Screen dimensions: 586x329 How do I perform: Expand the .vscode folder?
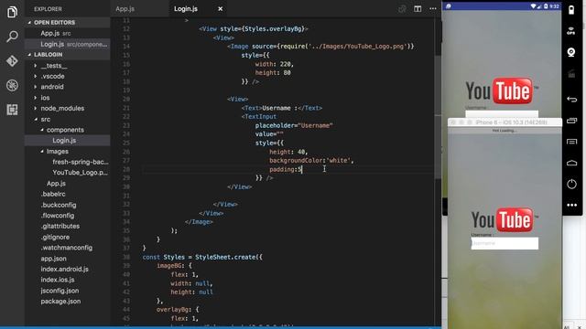pyautogui.click(x=53, y=76)
